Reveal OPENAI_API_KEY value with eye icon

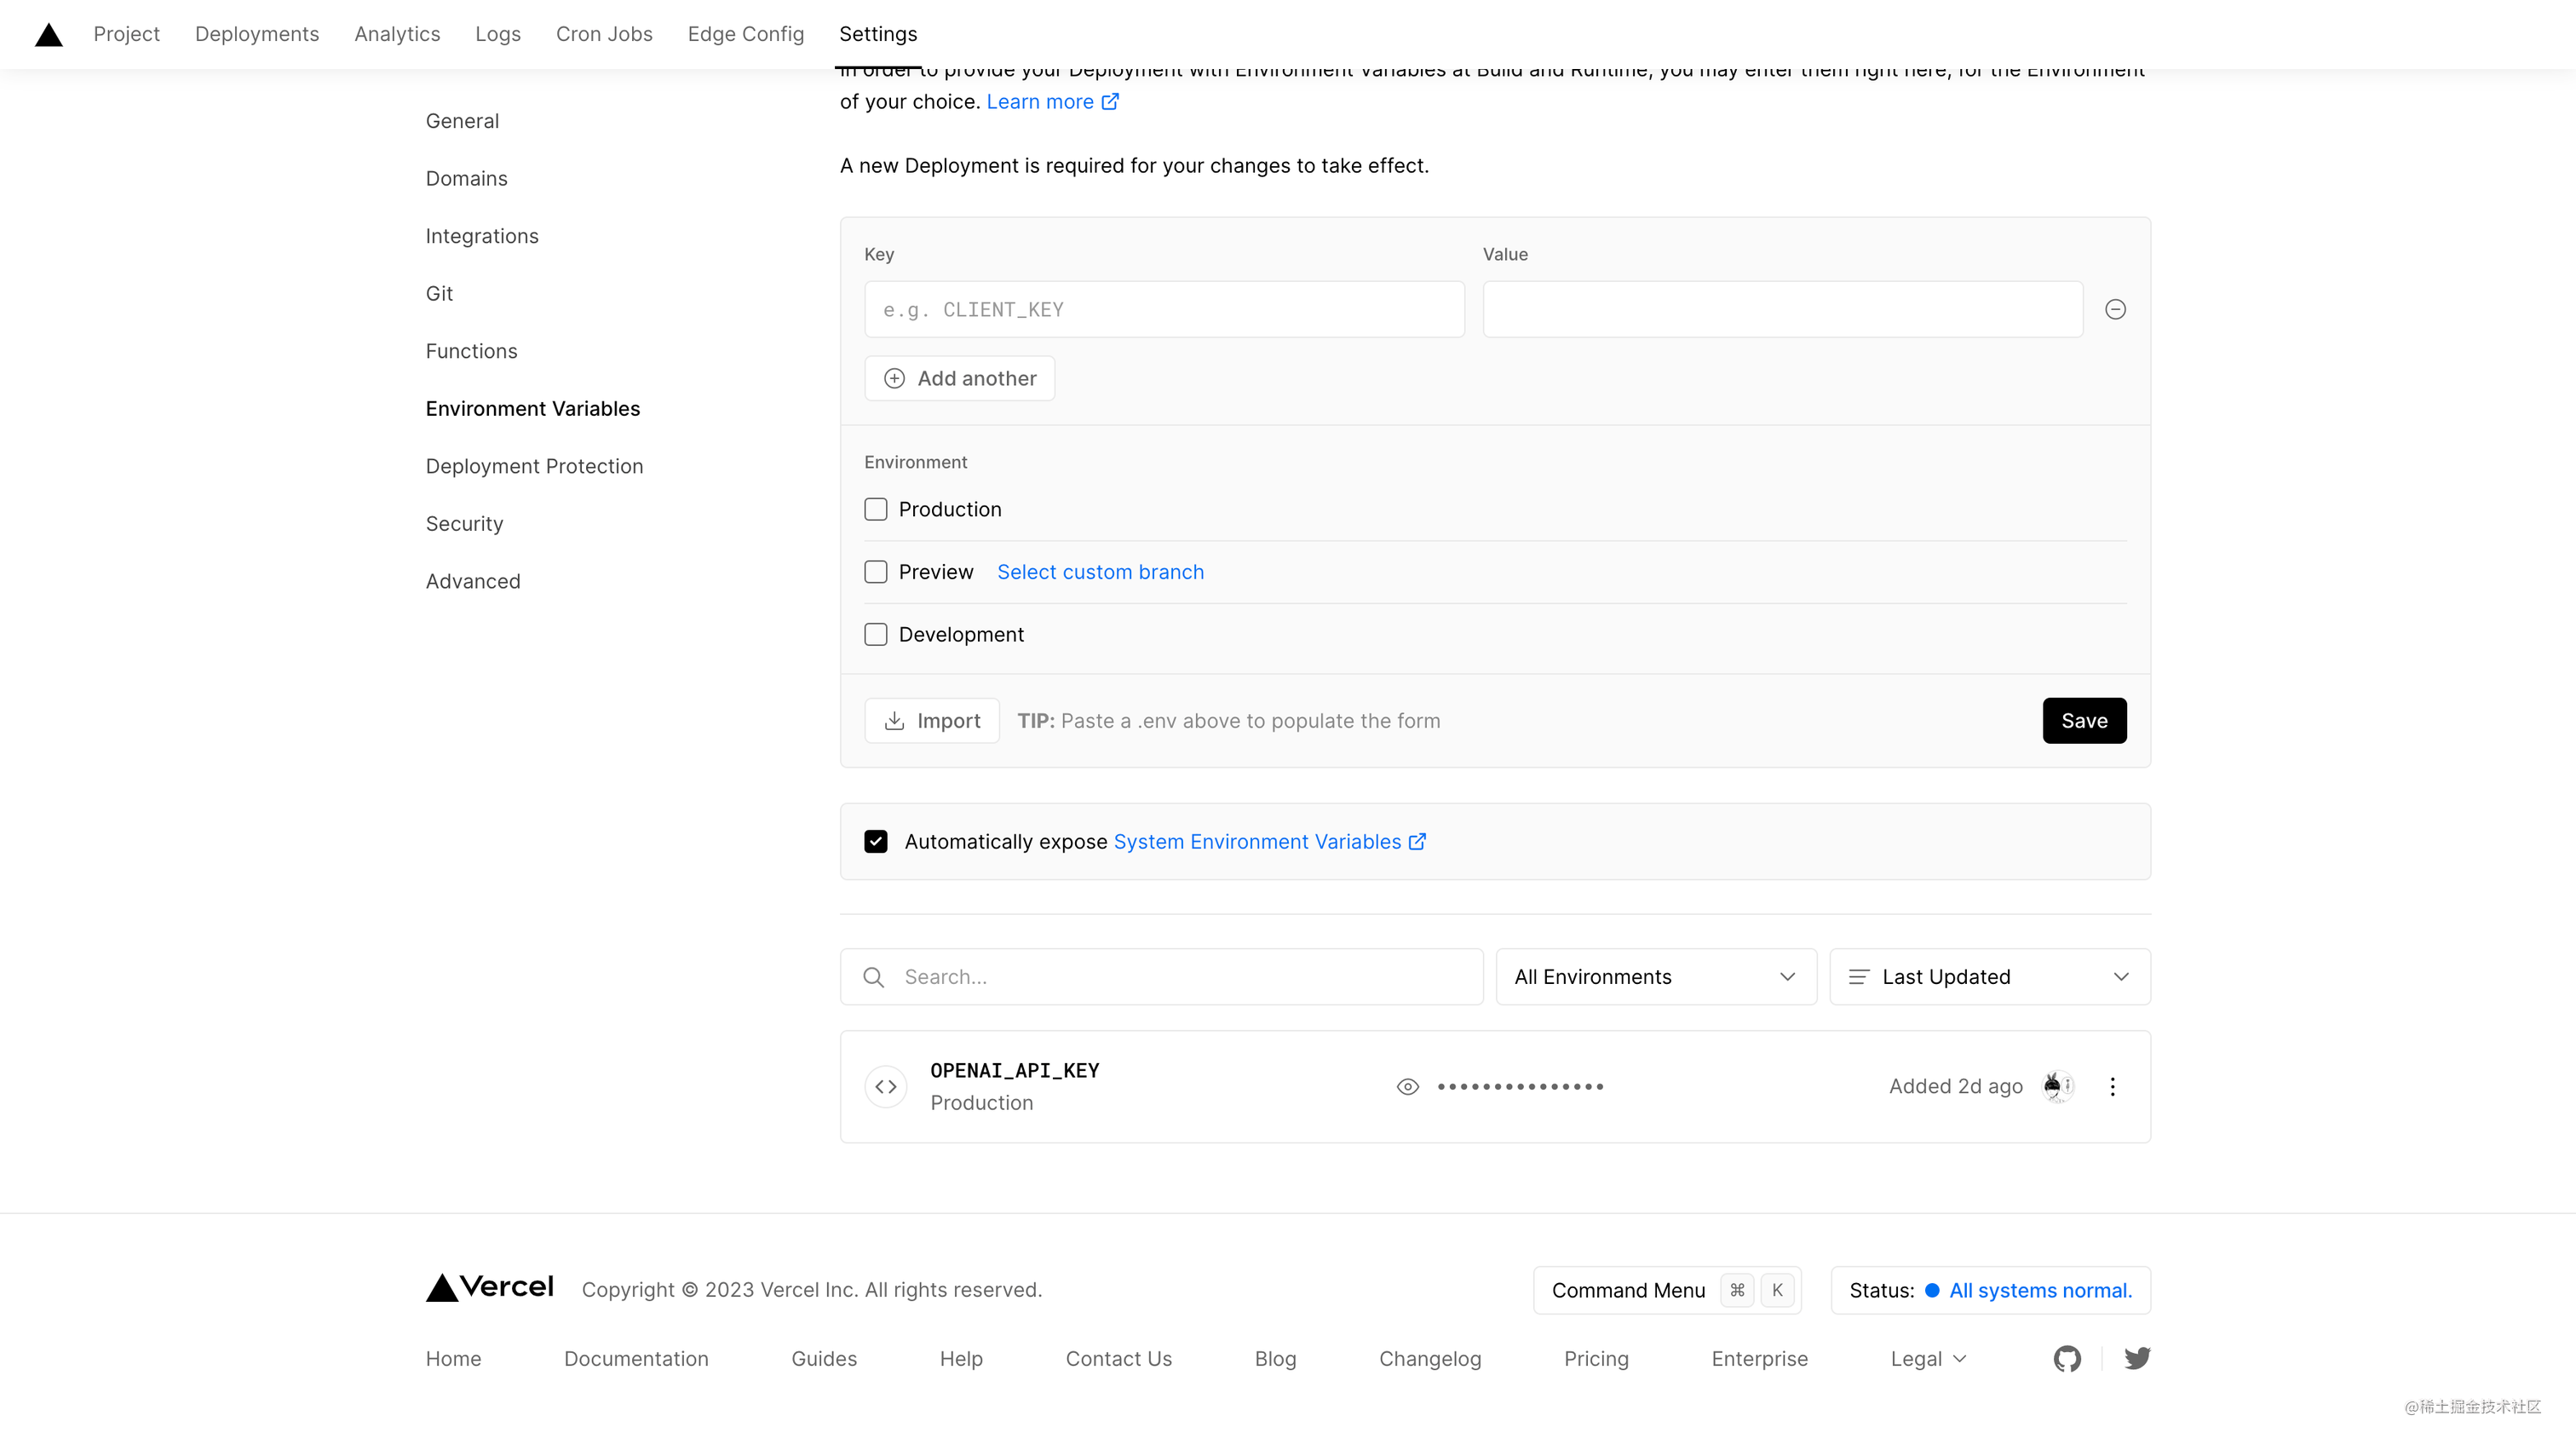(x=1407, y=1086)
